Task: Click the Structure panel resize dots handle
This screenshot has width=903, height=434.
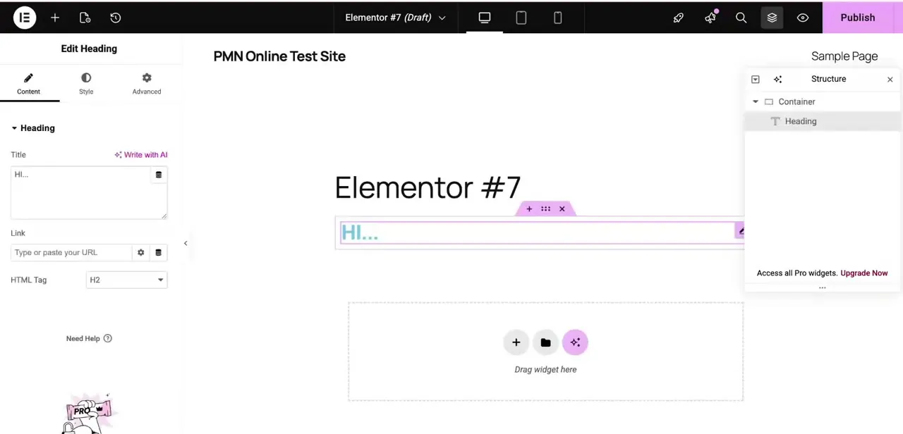Action: (823, 287)
